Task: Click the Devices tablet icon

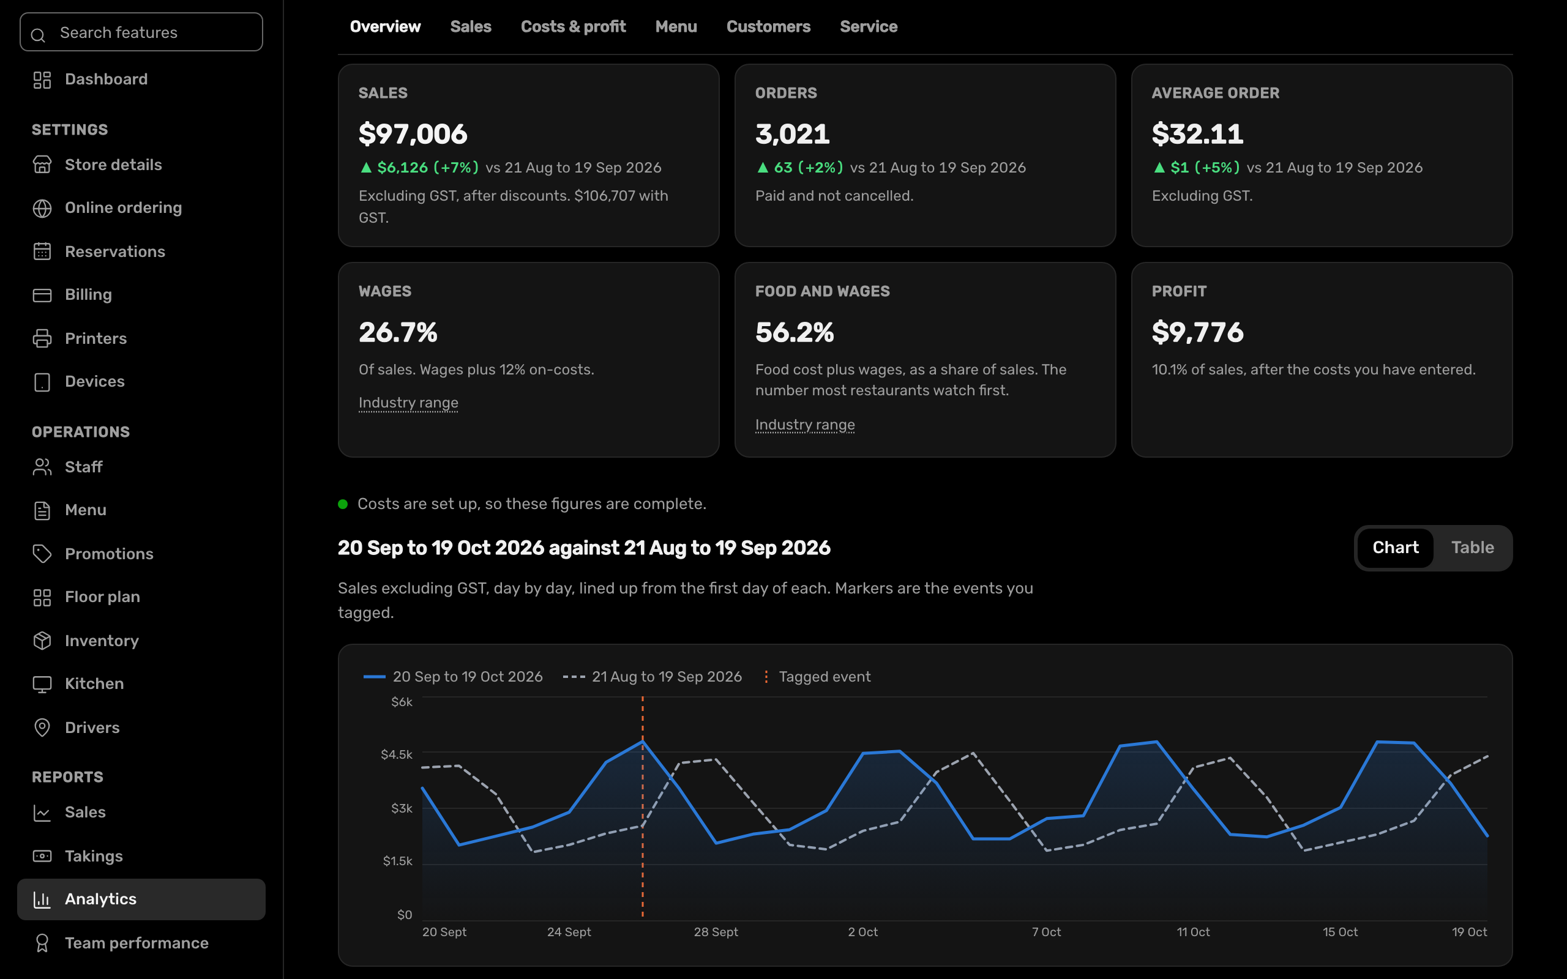Action: point(42,381)
